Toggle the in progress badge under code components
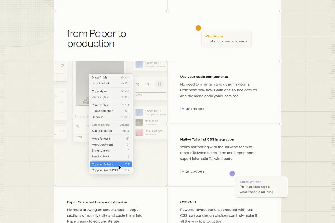Image resolution: width=335 pixels, height=223 pixels. pyautogui.click(x=193, y=109)
